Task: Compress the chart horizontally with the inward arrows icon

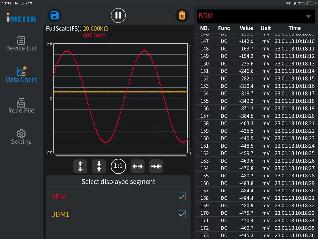Action: 156,166
